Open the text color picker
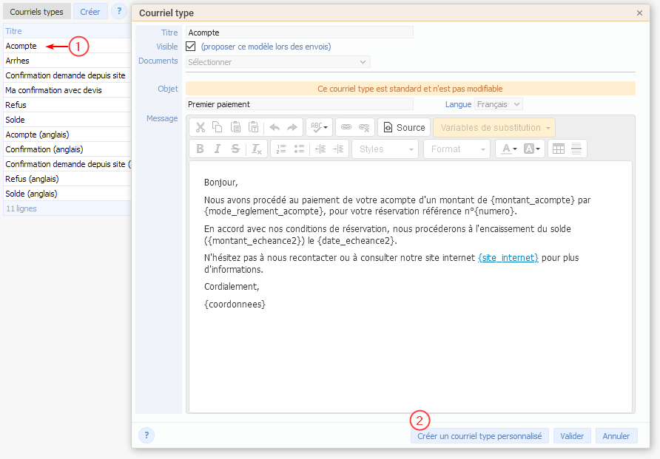Screen dimensions: 660x459 tap(508, 149)
